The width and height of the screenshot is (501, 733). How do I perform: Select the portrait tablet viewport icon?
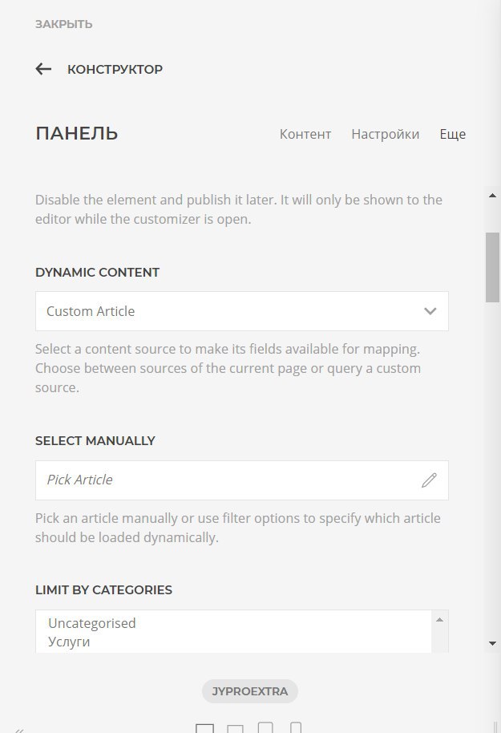[x=265, y=728]
